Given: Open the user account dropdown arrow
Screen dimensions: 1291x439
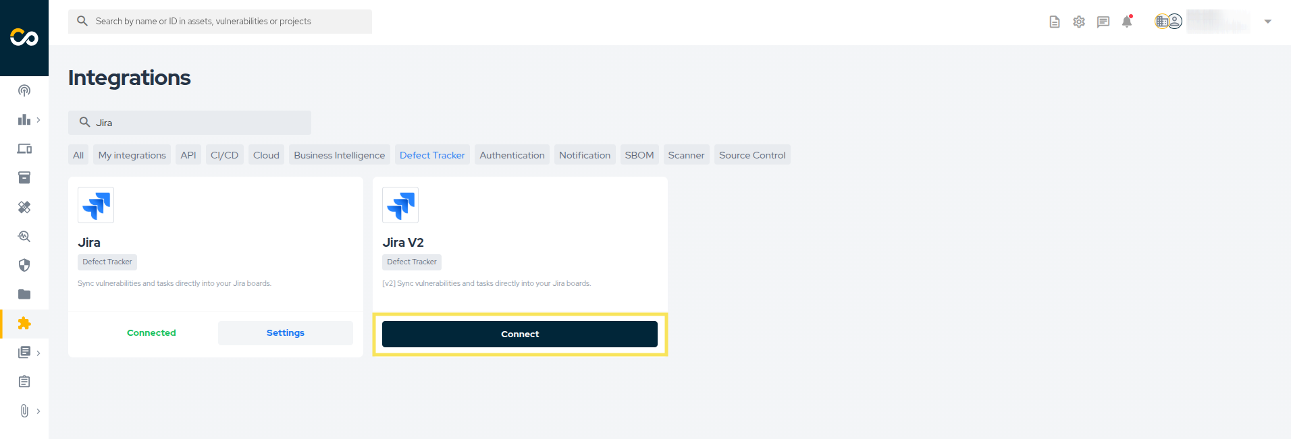Looking at the screenshot, I should pyautogui.click(x=1267, y=22).
